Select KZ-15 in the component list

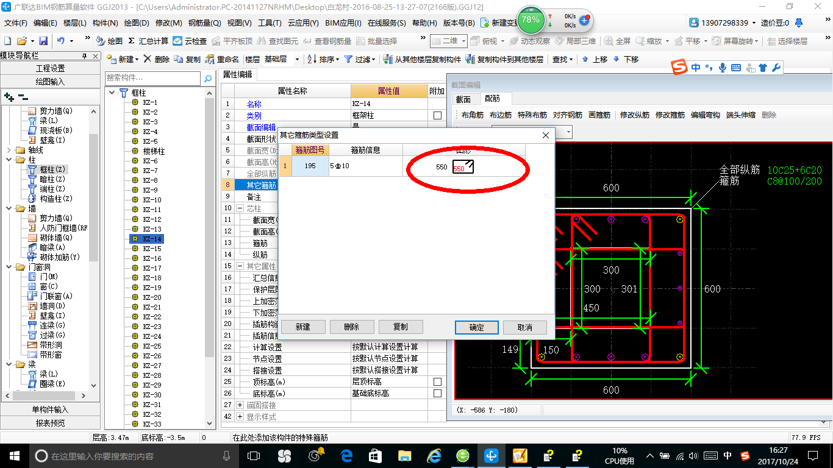[152, 249]
